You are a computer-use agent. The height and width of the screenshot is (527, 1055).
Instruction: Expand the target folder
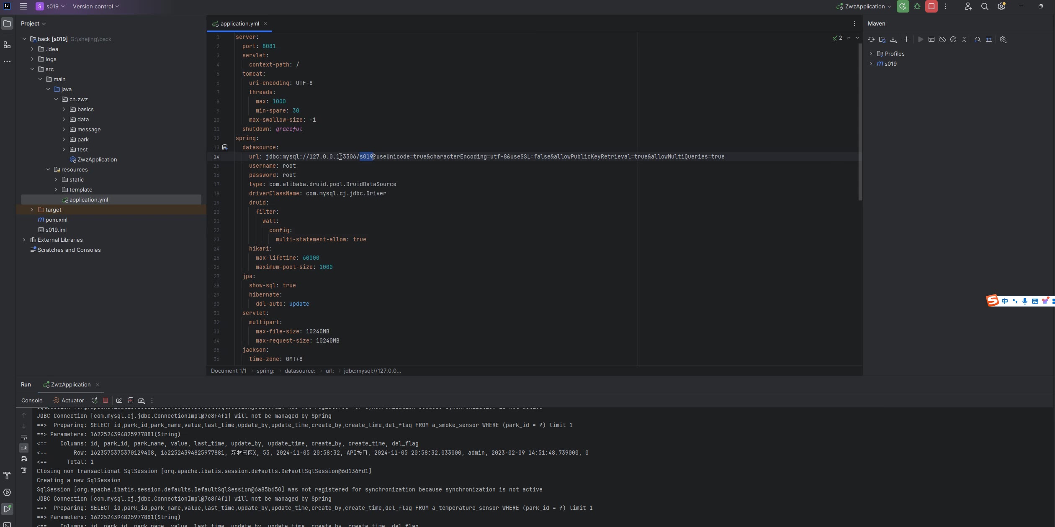tap(32, 210)
